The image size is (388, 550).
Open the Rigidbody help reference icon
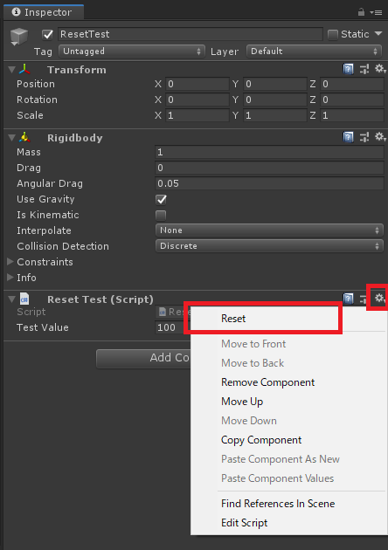point(348,137)
